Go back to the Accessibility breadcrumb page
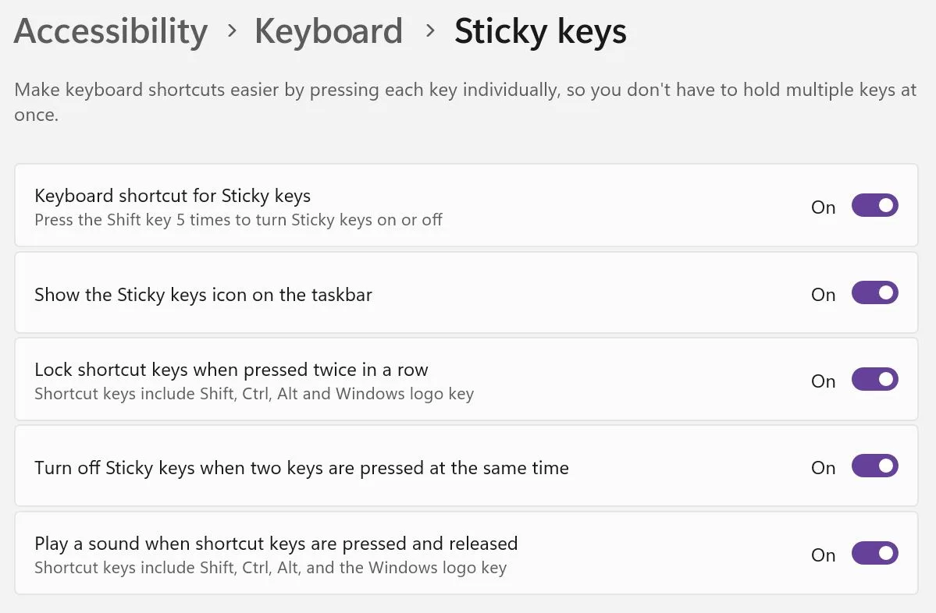 [x=111, y=31]
